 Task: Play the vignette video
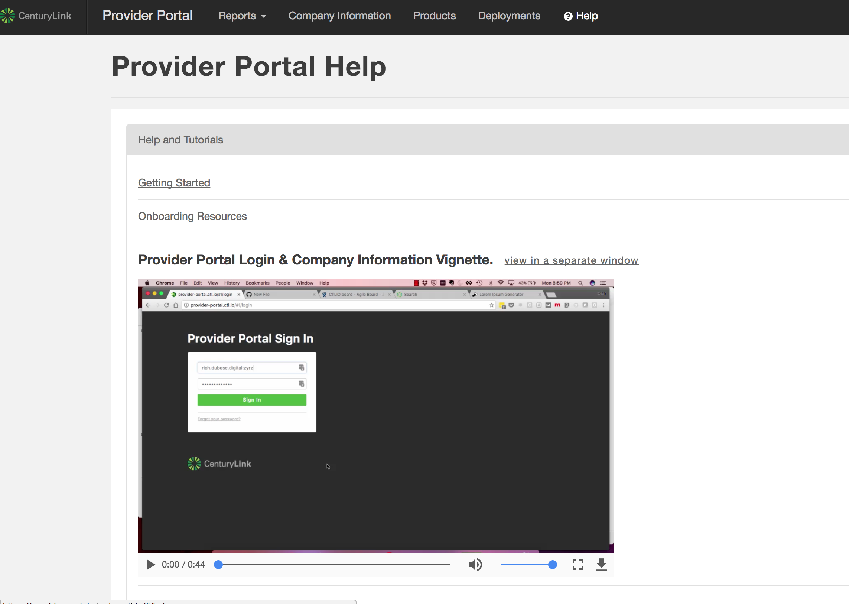(151, 565)
